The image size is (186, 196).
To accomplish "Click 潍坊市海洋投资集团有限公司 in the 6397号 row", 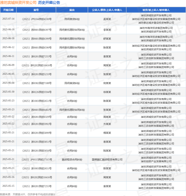I will coord(156,28).
